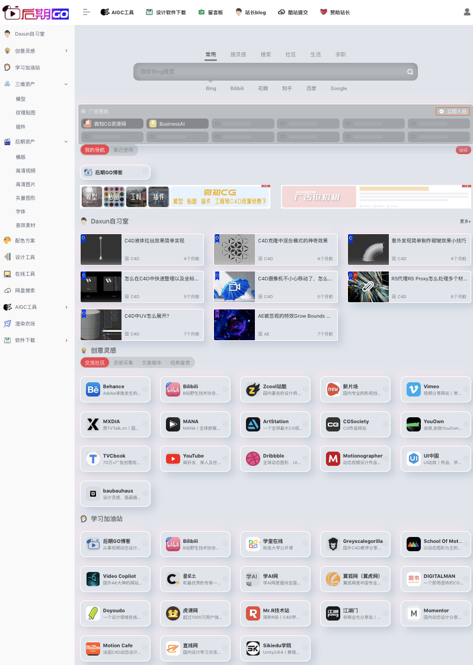Collapse 三维资产 sidebar section

click(x=66, y=84)
